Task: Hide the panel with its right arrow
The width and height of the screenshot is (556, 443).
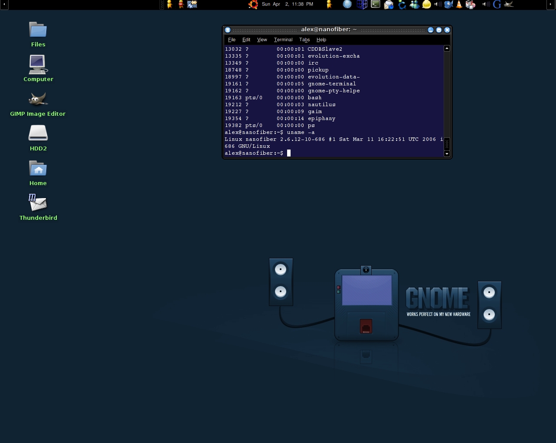Action: click(x=552, y=4)
